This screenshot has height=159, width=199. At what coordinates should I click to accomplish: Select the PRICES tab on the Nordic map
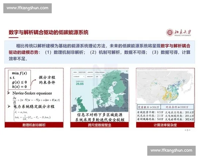pos(75,72)
